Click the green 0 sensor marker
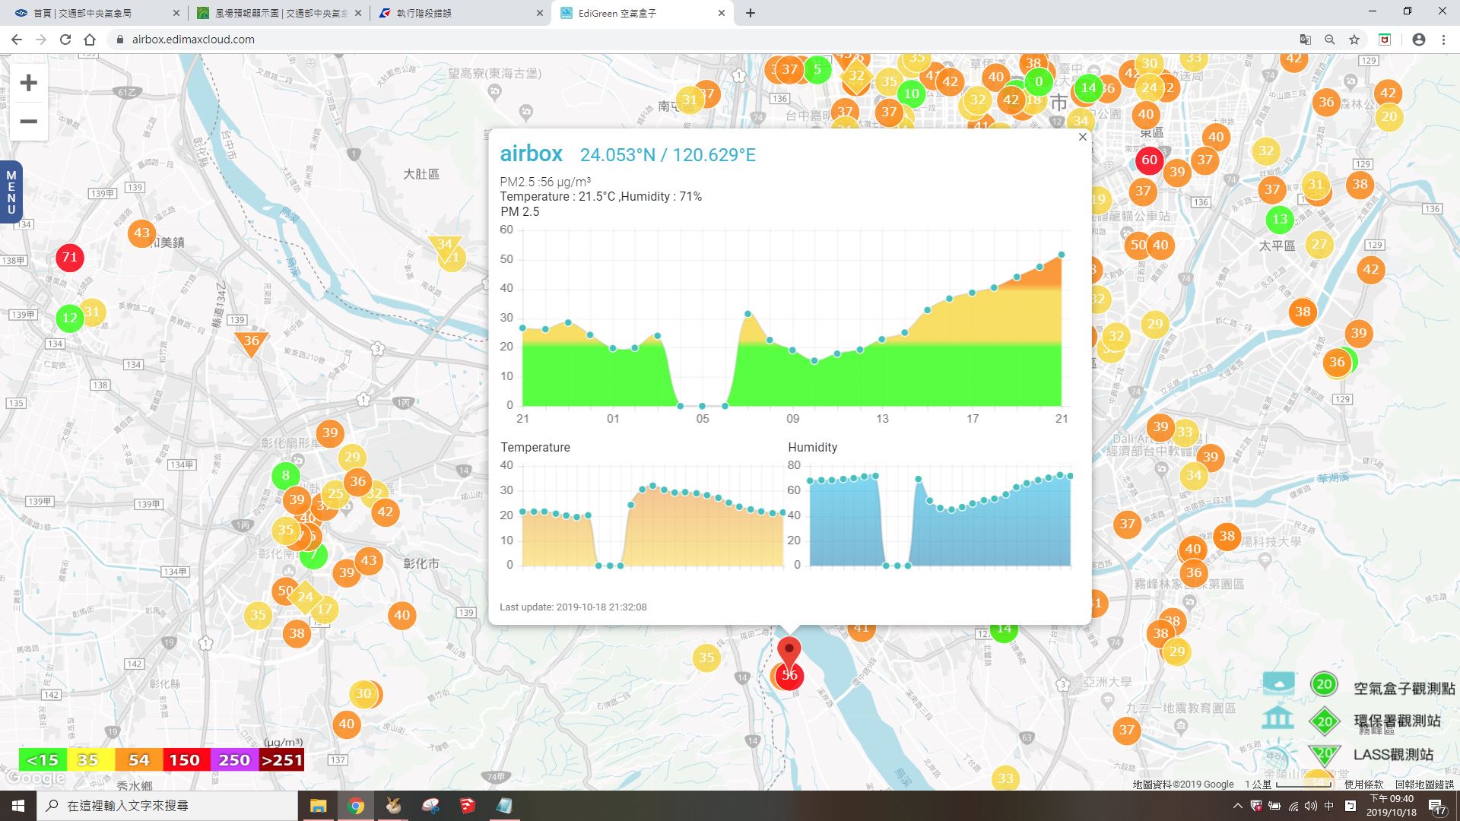This screenshot has height=821, width=1460. point(1039,82)
